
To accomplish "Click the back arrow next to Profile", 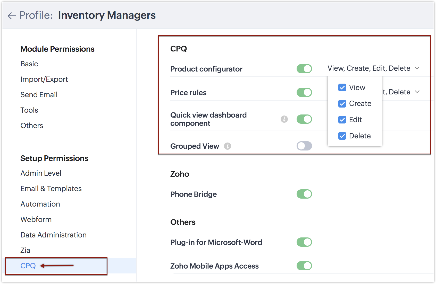I will click(x=12, y=16).
